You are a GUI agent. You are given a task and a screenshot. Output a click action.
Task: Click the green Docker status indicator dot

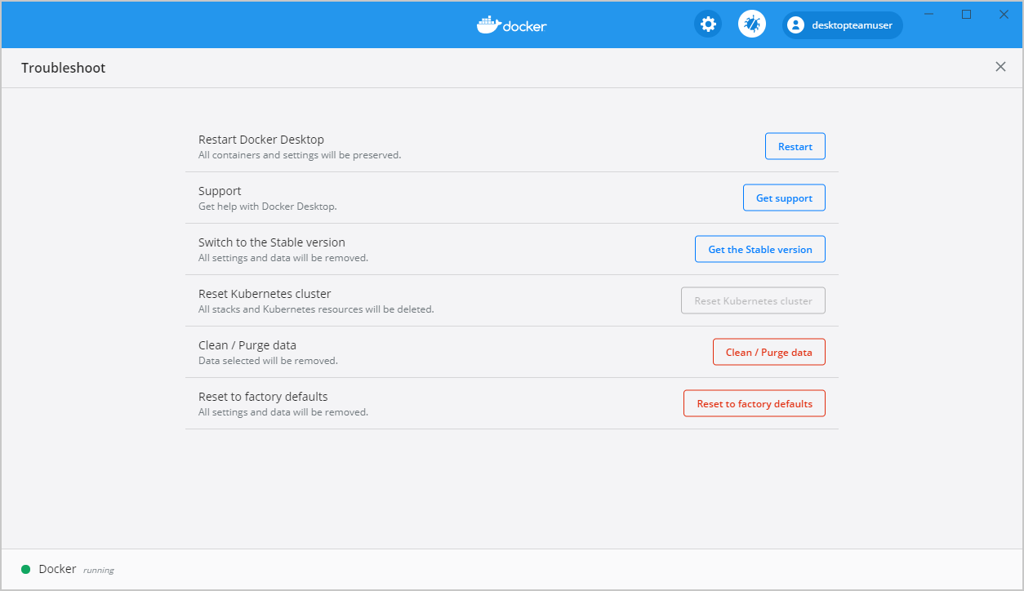pos(26,569)
